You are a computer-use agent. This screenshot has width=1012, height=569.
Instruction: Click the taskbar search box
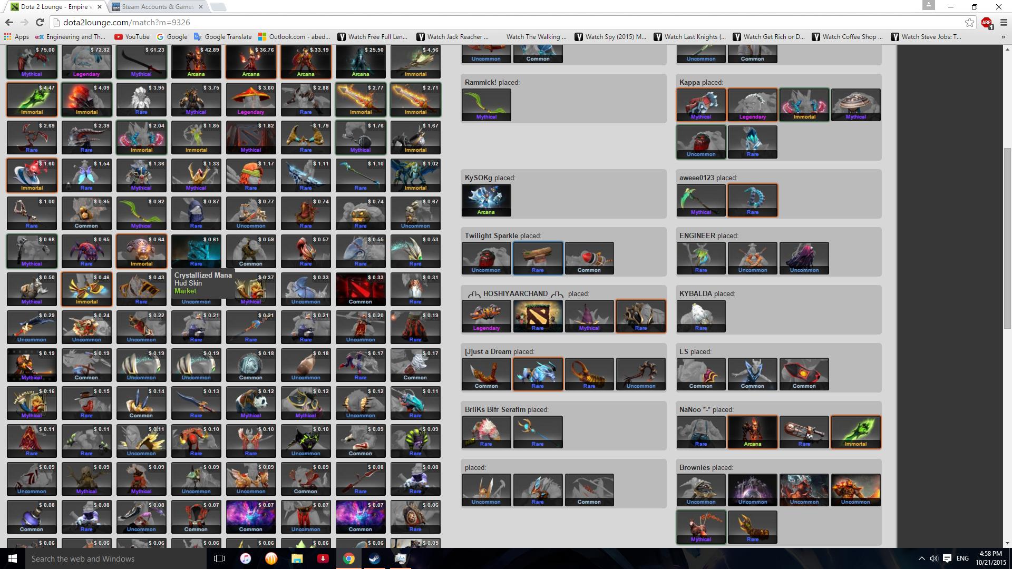pyautogui.click(x=116, y=558)
